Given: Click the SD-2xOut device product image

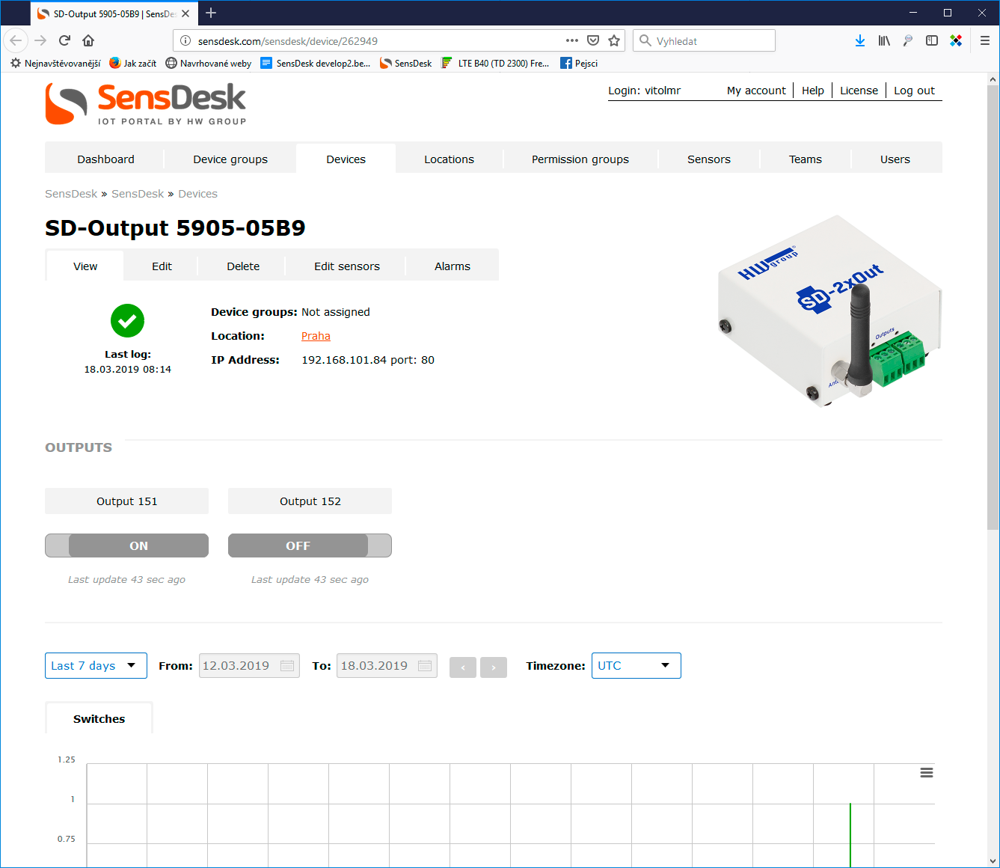Looking at the screenshot, I should (x=829, y=311).
